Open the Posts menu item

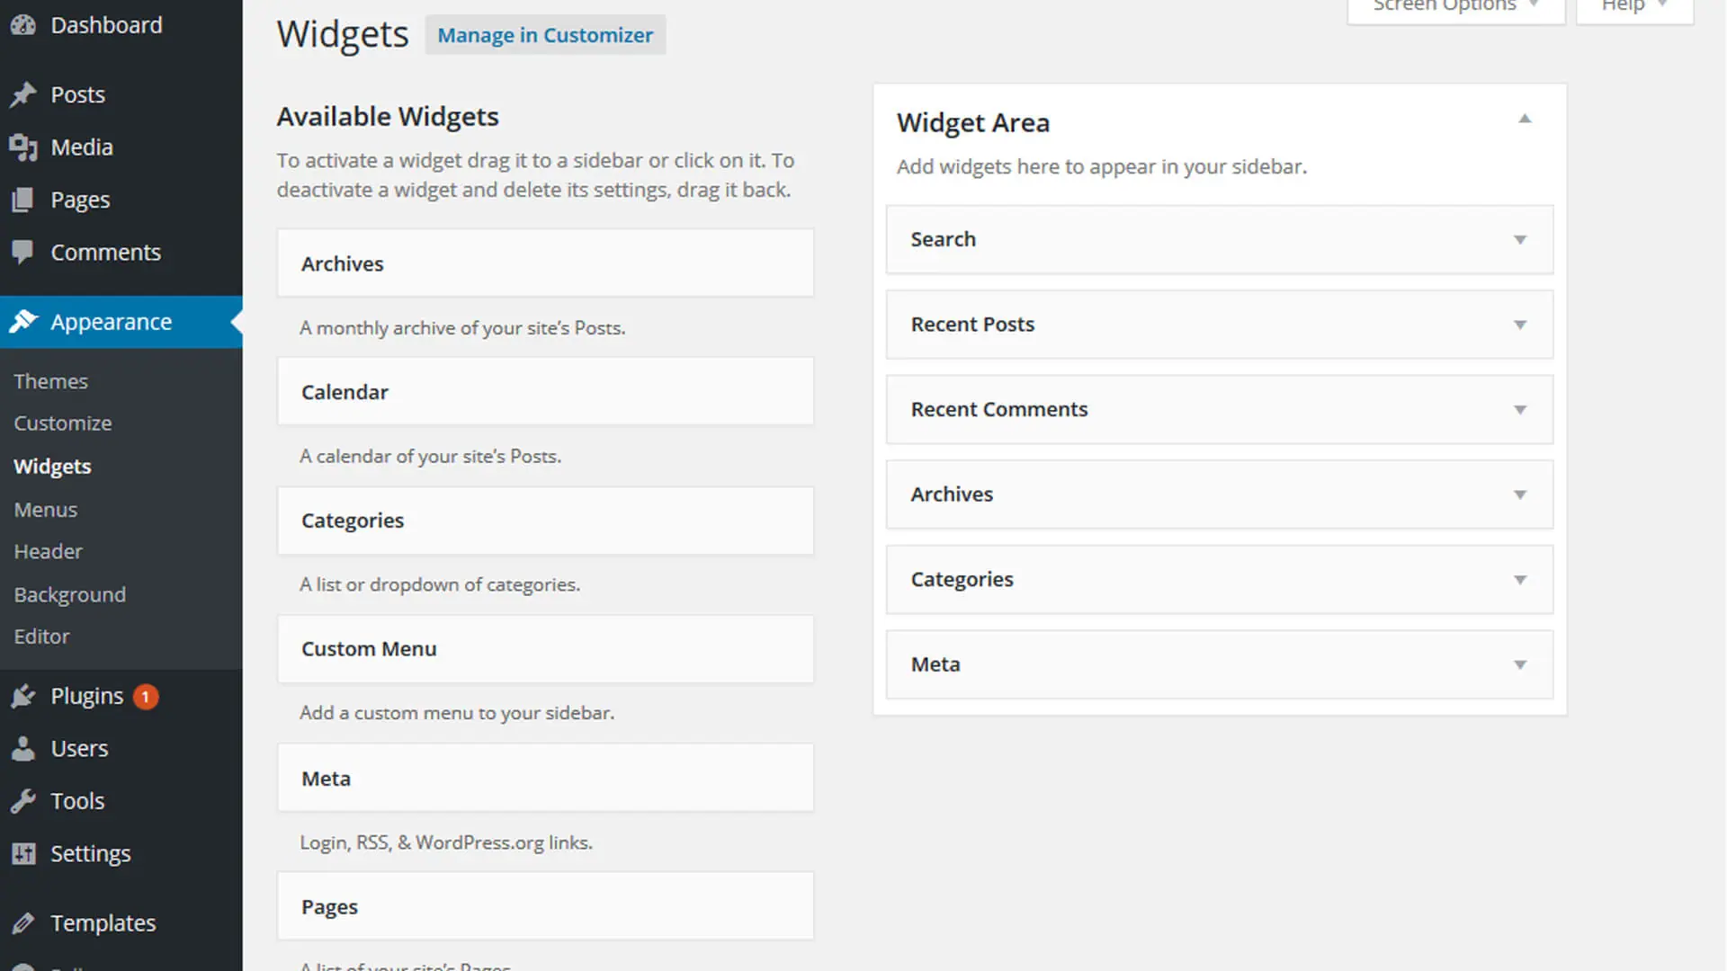(121, 94)
